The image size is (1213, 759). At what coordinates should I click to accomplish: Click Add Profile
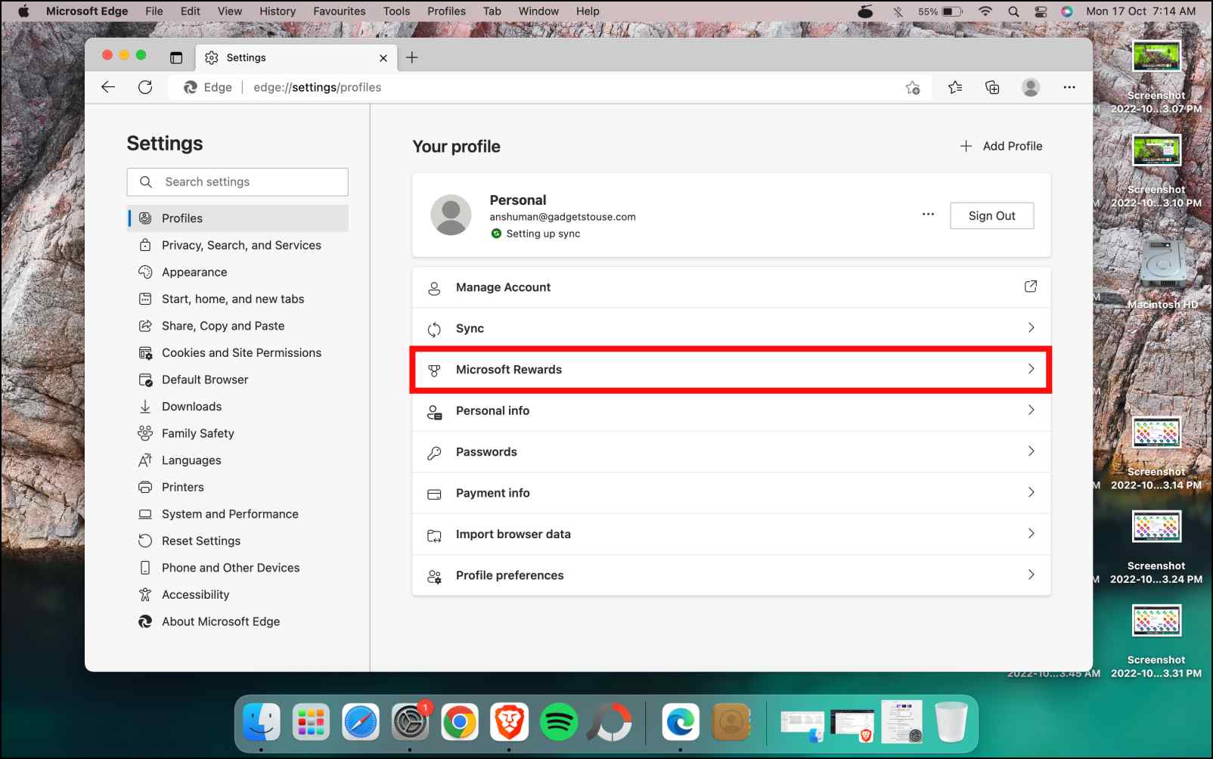click(1000, 146)
